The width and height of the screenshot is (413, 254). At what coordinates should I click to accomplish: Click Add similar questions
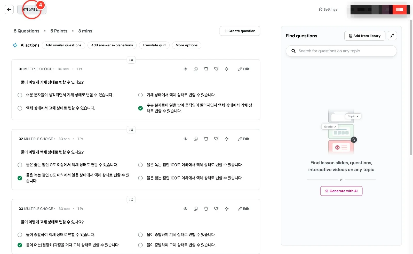point(63,45)
